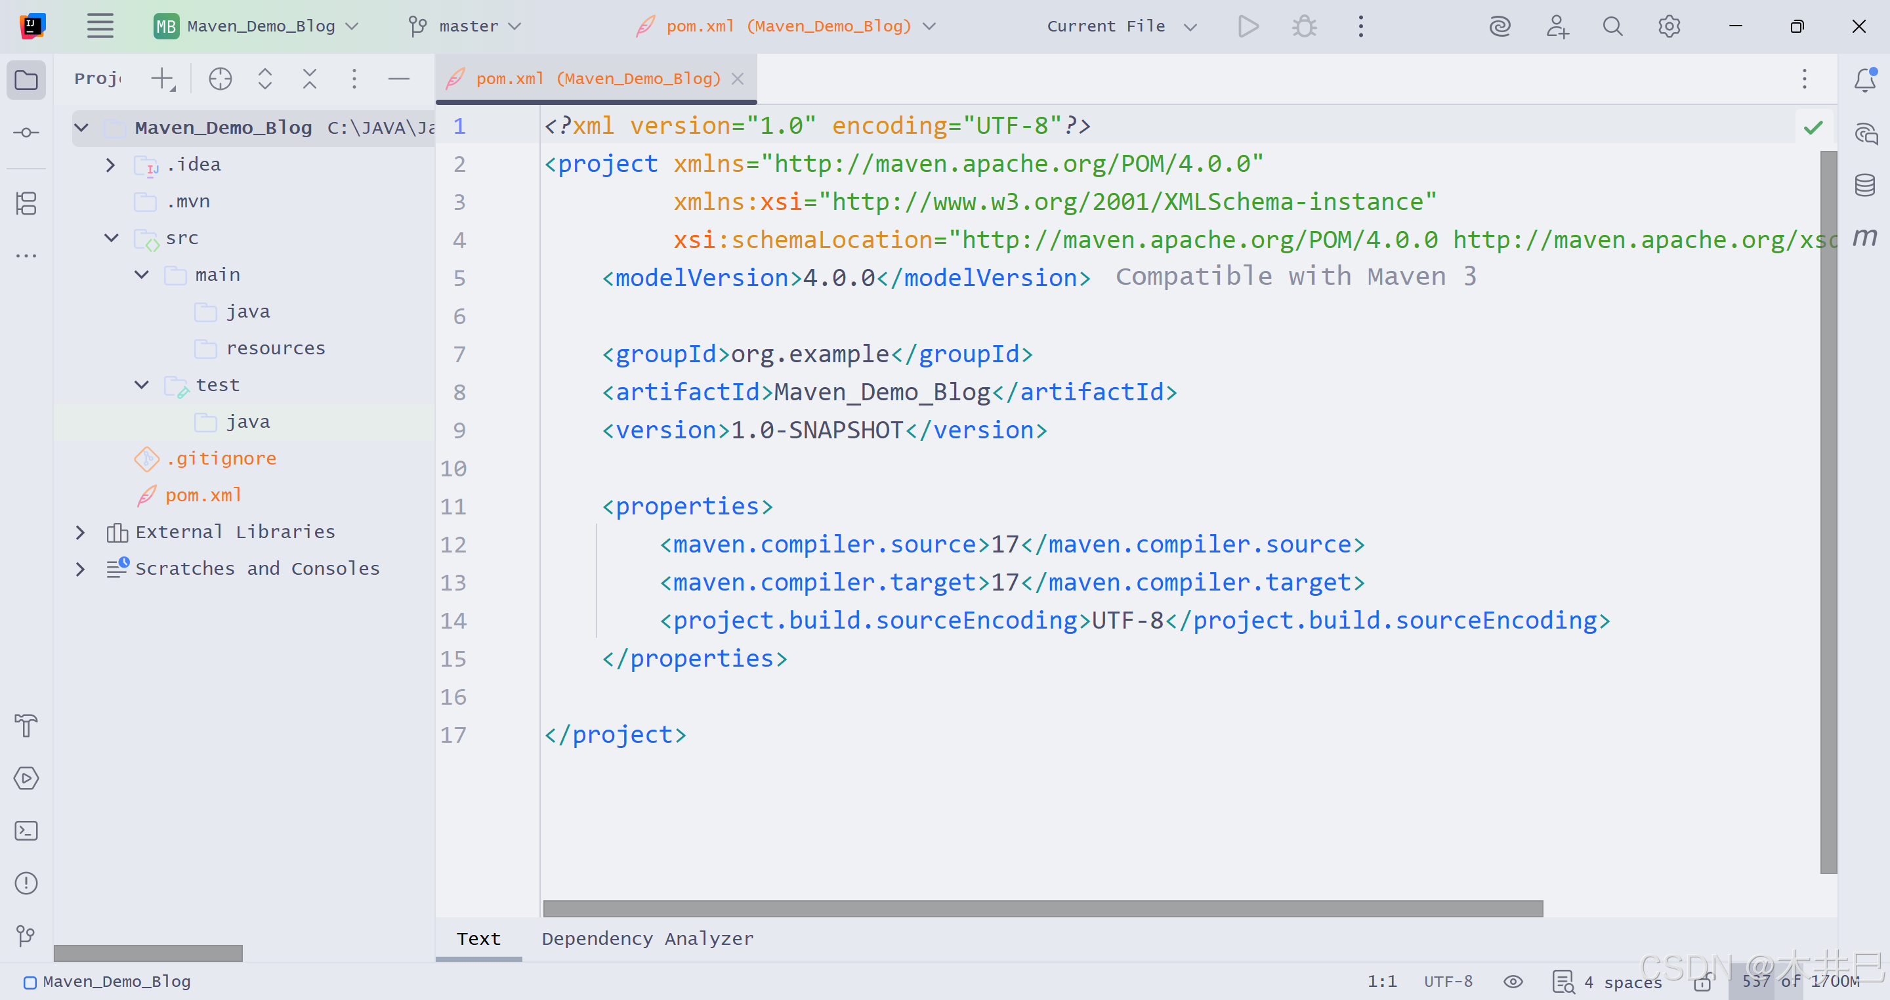Image resolution: width=1890 pixels, height=1000 pixels.
Task: Open the Terminal tool window
Action: (x=26, y=831)
